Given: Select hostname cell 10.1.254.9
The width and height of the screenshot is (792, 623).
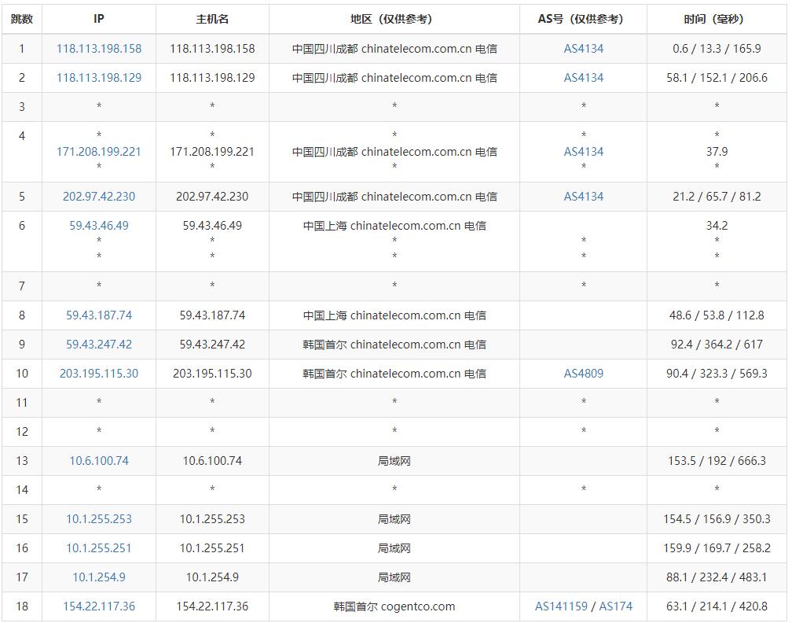Looking at the screenshot, I should (212, 577).
